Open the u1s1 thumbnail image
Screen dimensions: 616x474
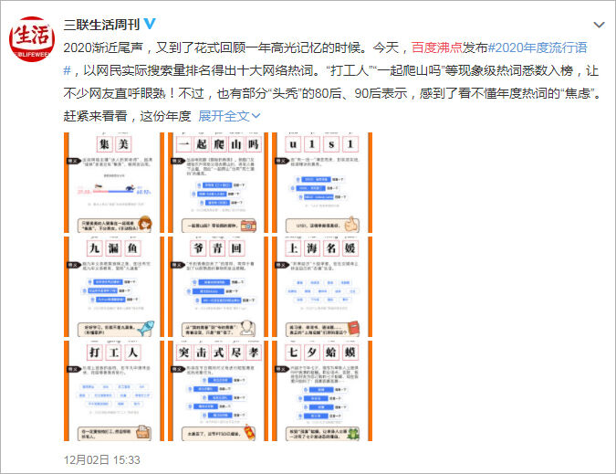click(322, 183)
